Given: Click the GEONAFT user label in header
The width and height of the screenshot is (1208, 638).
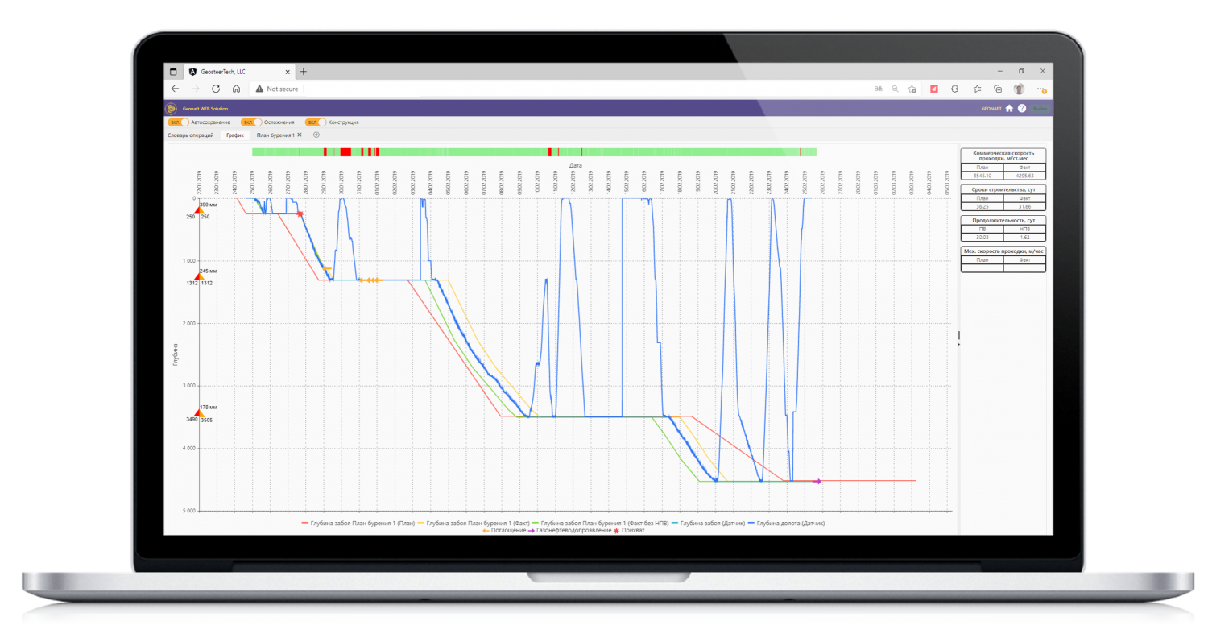Looking at the screenshot, I should [991, 108].
